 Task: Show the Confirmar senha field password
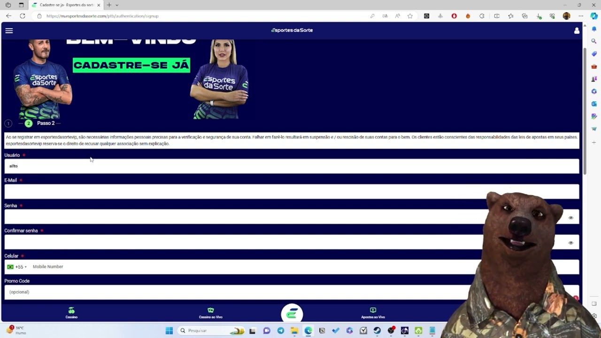pyautogui.click(x=571, y=243)
